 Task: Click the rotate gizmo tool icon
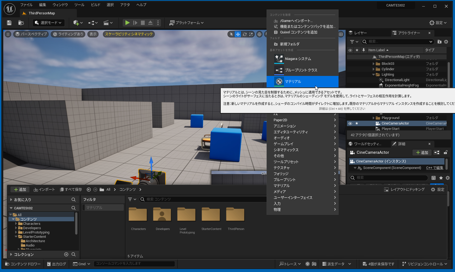(245, 34)
